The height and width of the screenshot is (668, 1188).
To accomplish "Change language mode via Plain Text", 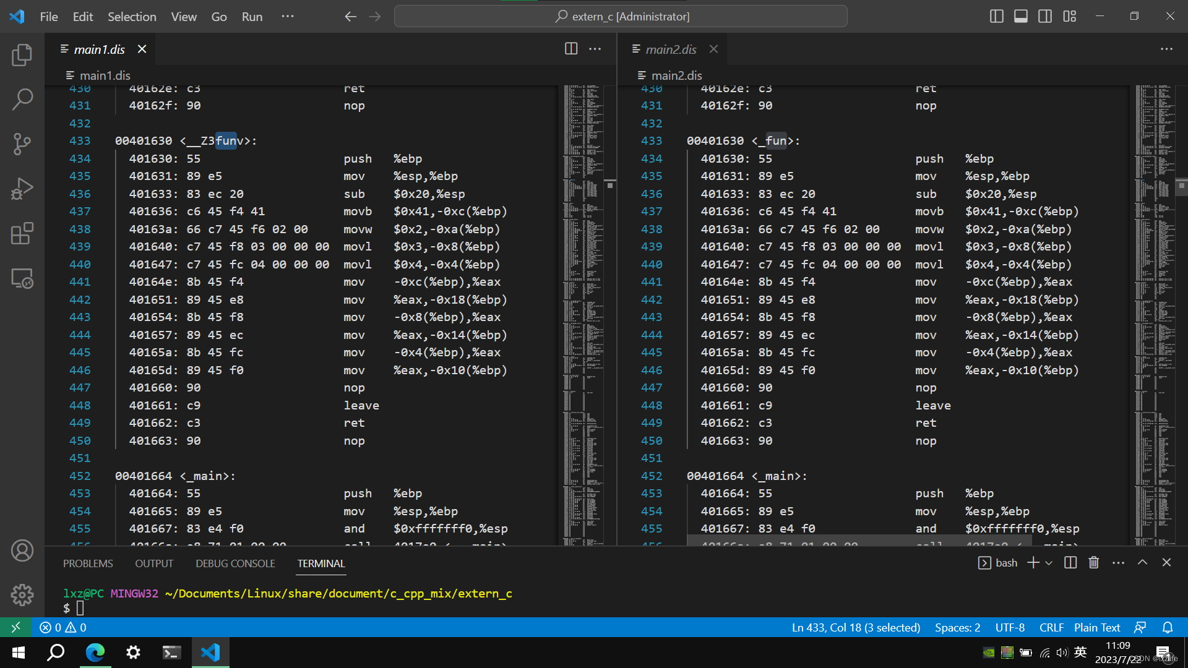I will 1096,627.
